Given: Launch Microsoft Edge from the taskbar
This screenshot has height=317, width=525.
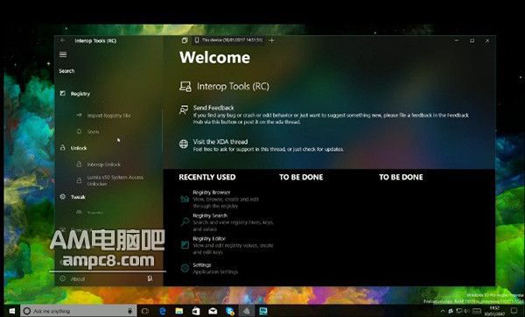Looking at the screenshot, I should tap(163, 311).
